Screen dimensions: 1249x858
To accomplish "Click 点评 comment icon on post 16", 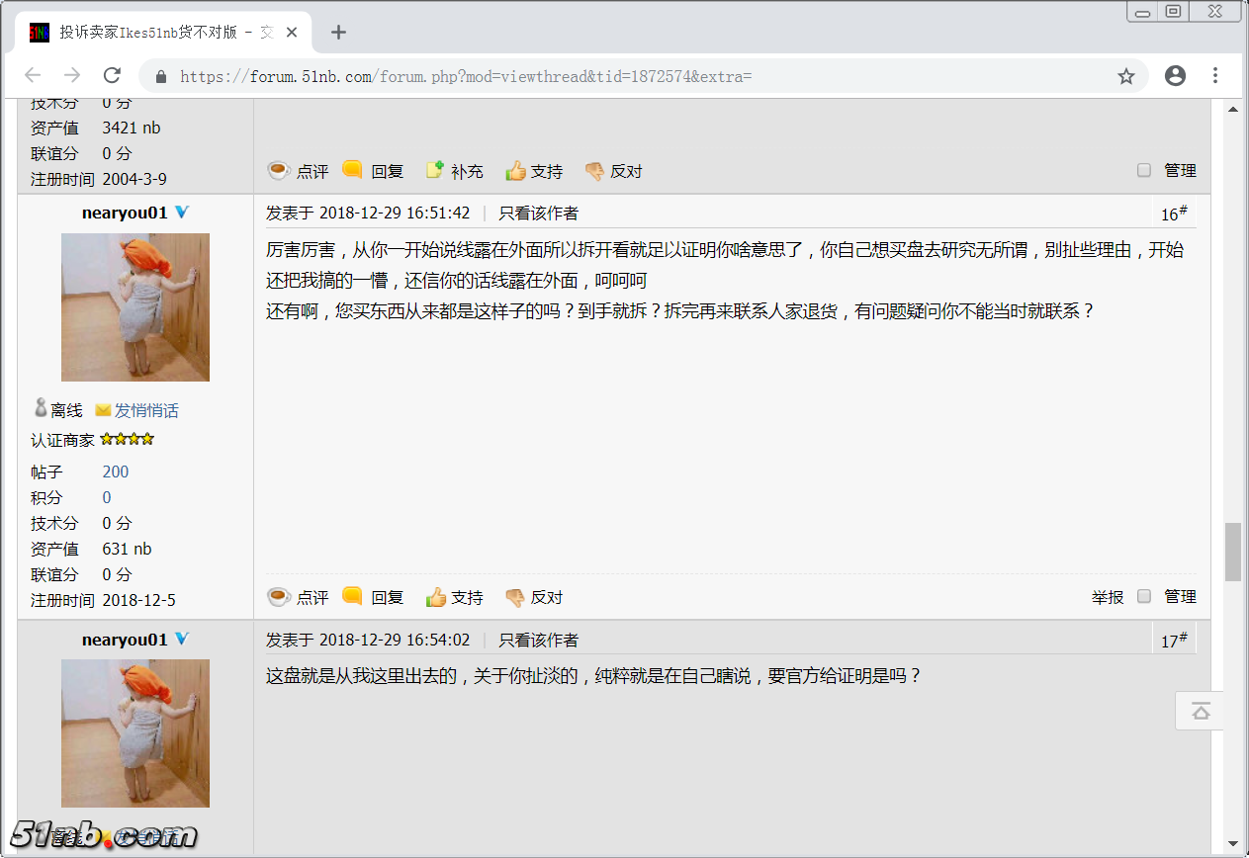I will pos(298,597).
